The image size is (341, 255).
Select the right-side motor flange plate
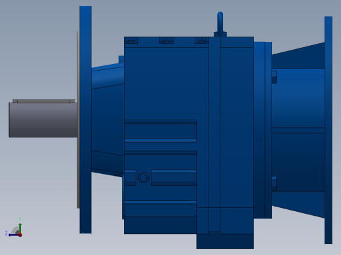point(329,130)
